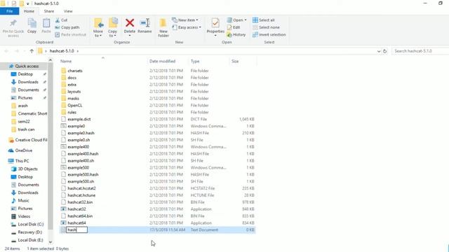The height and width of the screenshot is (252, 449).
Task: Sort by the Name column header
Action: click(x=66, y=61)
